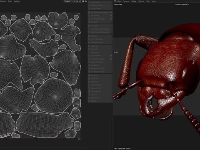Open options gear for UV Unwrap
Viewport: 200px width, 150px height.
(111, 15)
